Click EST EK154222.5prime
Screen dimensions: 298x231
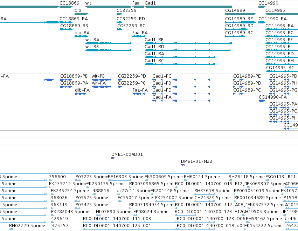click(245, 229)
